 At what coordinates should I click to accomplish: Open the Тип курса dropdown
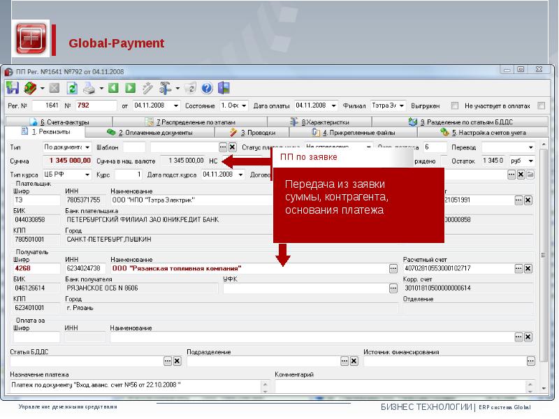(x=87, y=174)
